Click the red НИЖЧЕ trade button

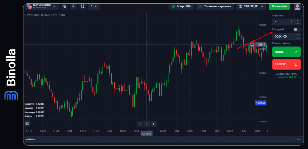click(x=286, y=64)
